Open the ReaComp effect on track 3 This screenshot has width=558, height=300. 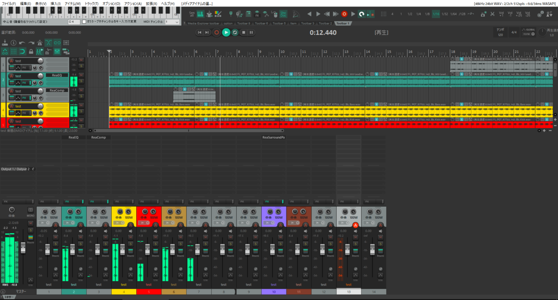coord(57,91)
